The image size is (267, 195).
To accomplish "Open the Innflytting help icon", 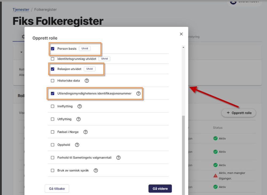I will click(x=80, y=106).
